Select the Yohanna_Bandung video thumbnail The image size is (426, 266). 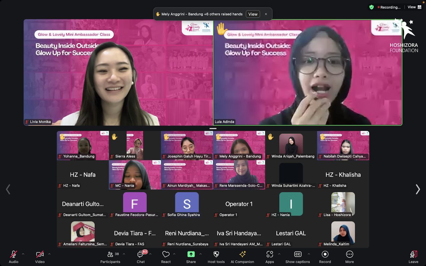pyautogui.click(x=83, y=145)
